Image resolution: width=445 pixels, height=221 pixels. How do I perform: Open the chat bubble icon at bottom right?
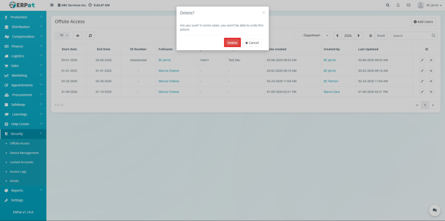[434, 210]
